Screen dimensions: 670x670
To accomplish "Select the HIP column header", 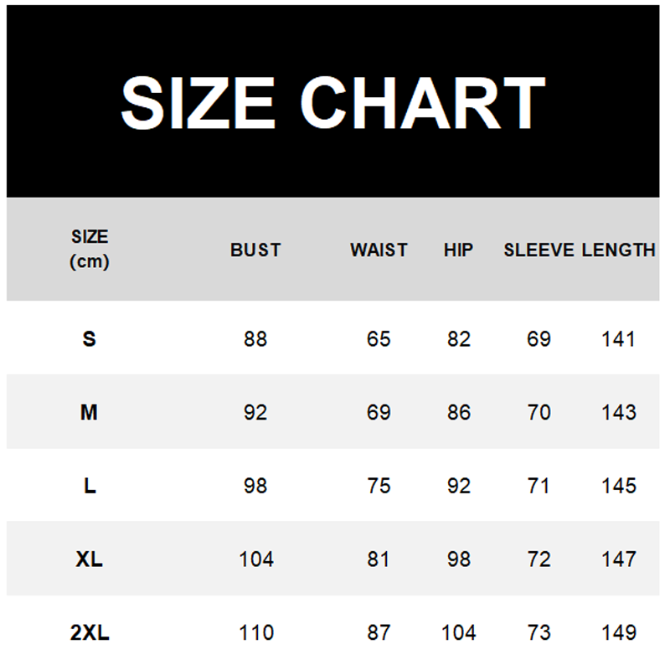I will [458, 250].
